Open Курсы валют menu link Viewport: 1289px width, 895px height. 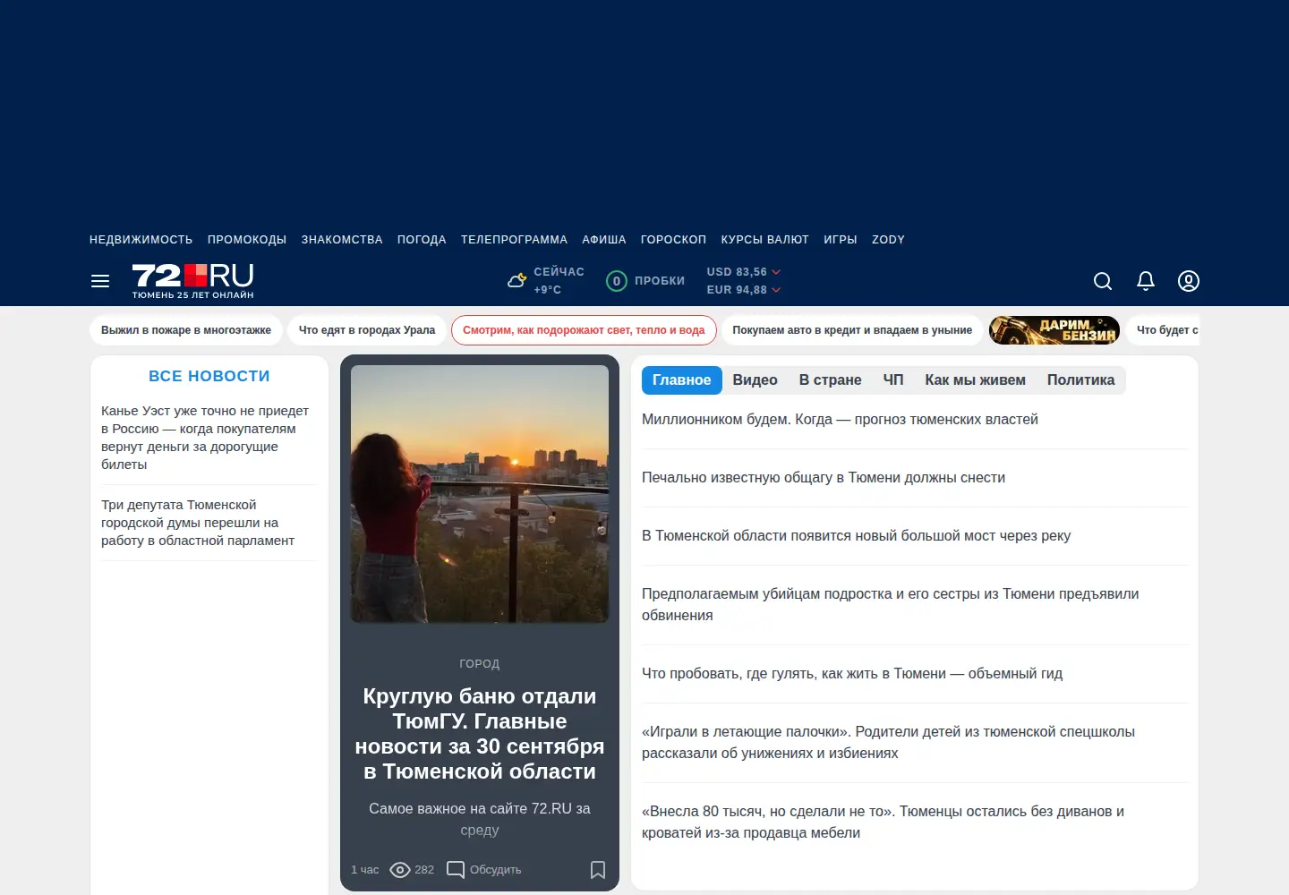[x=765, y=240]
